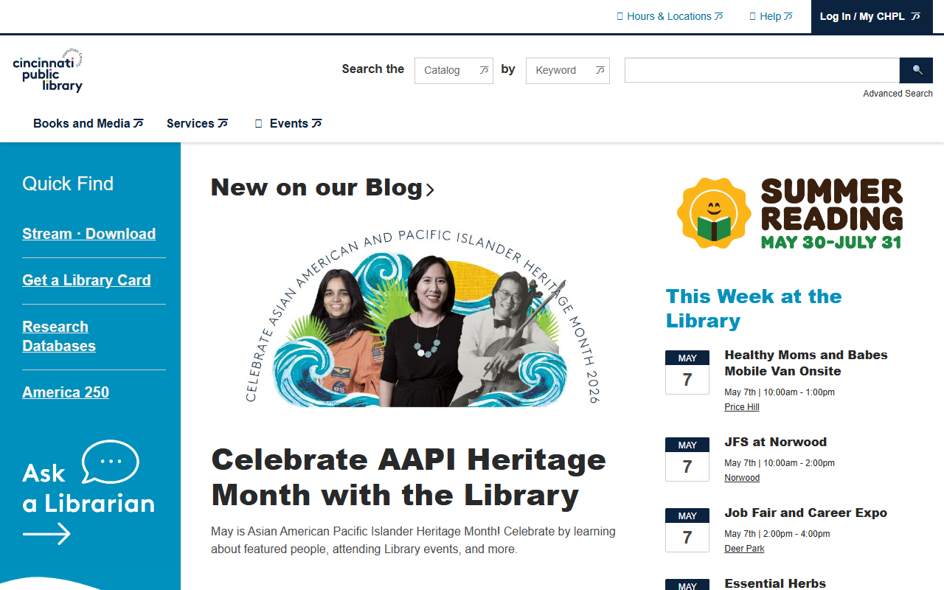Click the magnifier search button

(x=916, y=70)
